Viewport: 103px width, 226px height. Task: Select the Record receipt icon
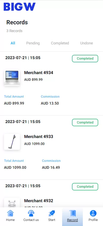coord(72,213)
